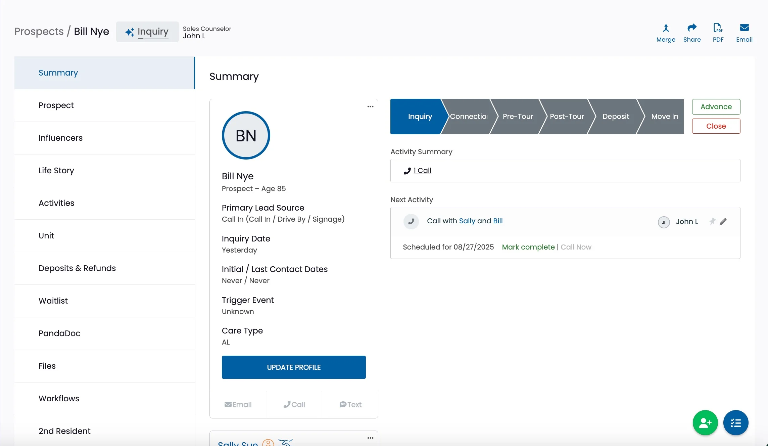Click the green Advance button
This screenshot has height=446, width=768.
(716, 107)
